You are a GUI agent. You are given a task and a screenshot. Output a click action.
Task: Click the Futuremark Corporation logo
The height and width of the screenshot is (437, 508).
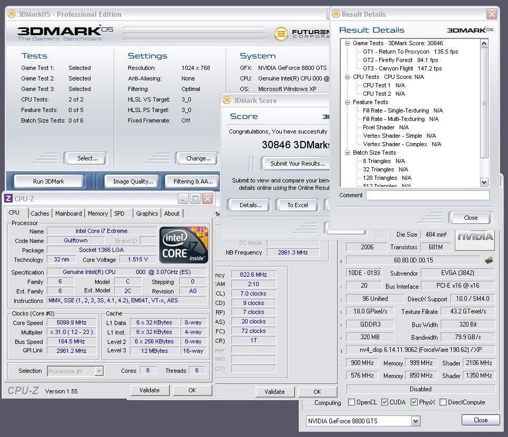(301, 33)
